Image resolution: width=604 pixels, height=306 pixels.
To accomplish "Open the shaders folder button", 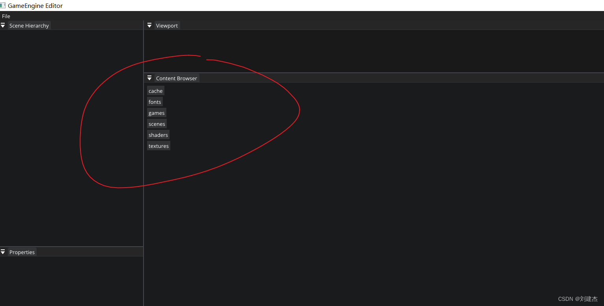I will coord(158,135).
